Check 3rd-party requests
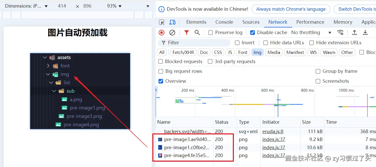 tap(210, 62)
